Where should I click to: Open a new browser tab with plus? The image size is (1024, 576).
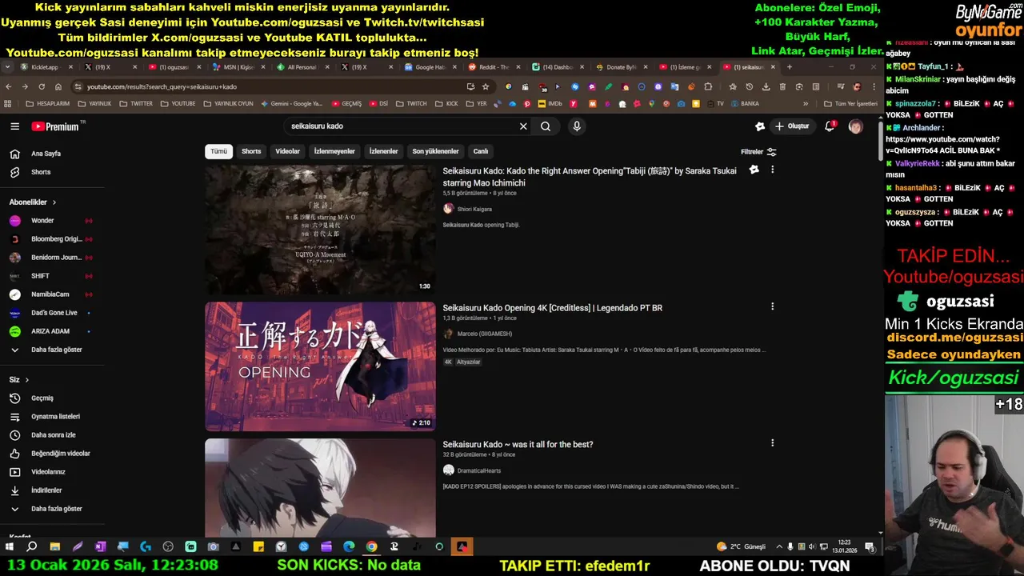click(790, 67)
